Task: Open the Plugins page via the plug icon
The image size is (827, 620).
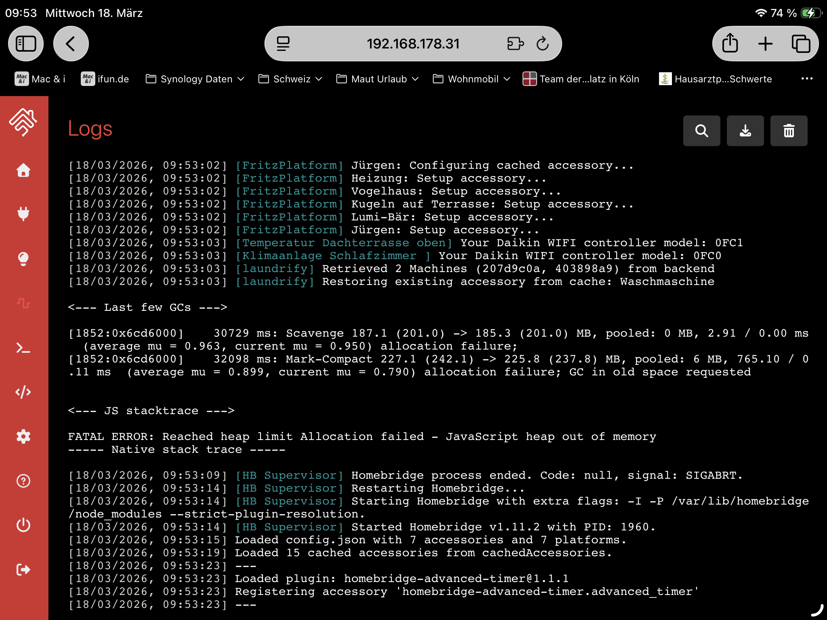Action: [x=23, y=214]
